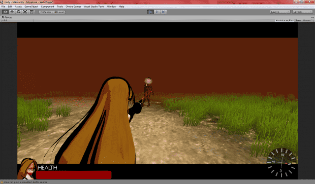315x184 pixels.
Task: Click the red HEALTH bar
Action: tap(74, 175)
